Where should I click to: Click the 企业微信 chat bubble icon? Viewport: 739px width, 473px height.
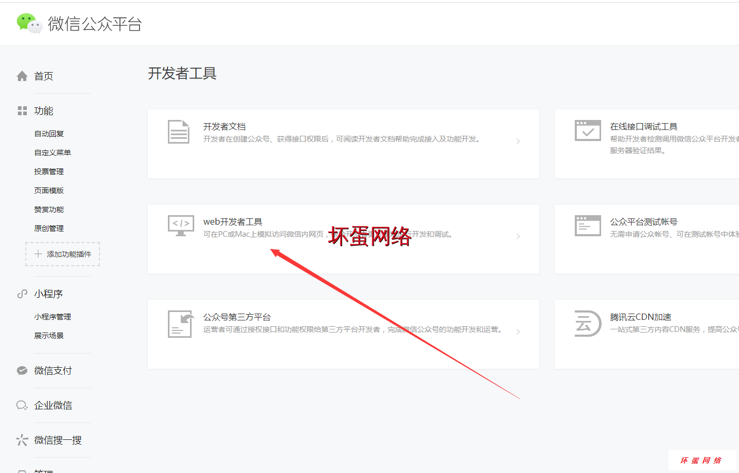tap(22, 406)
